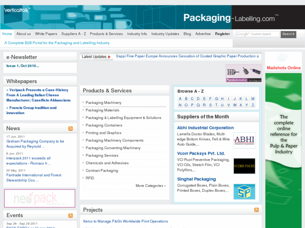Click the neopack banner advertisement
Screen dimensions: 305x228
(x=40, y=198)
